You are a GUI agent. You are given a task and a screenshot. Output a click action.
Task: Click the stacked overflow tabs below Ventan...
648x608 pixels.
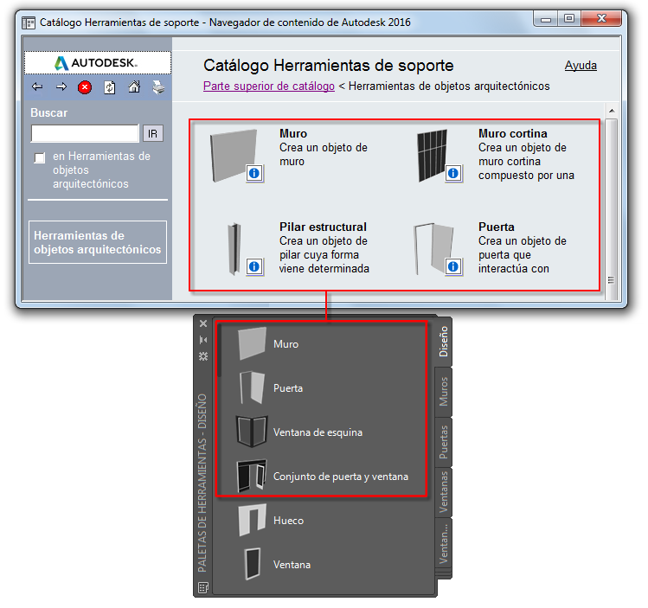(444, 574)
